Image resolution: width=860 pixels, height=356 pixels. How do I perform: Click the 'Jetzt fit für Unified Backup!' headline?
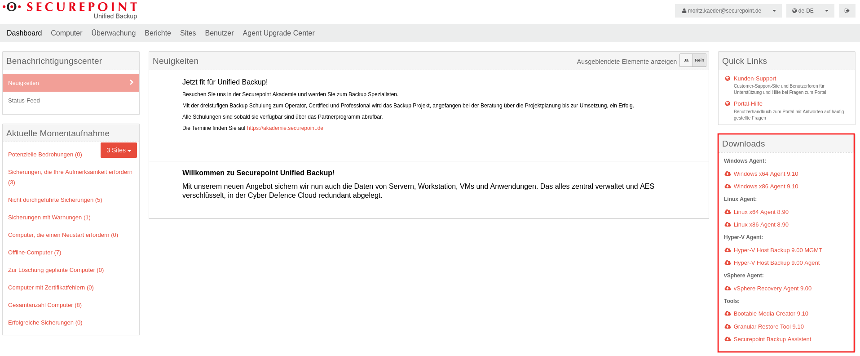pyautogui.click(x=225, y=82)
